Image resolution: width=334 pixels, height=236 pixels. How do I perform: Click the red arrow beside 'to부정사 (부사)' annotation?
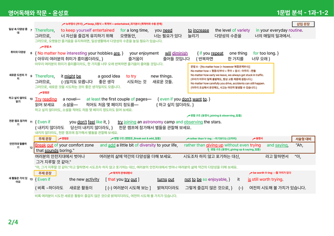(63, 24)
